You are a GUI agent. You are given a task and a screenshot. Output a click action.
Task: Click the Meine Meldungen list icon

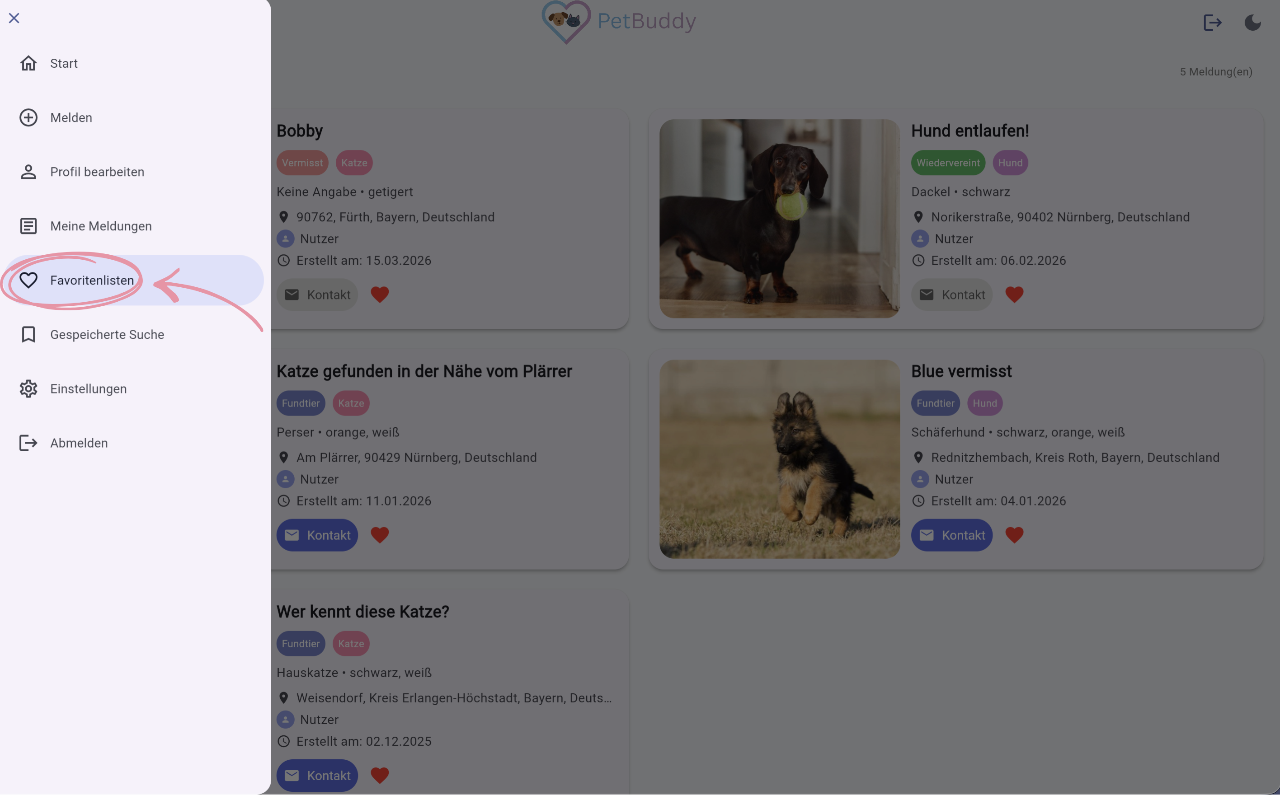click(28, 226)
